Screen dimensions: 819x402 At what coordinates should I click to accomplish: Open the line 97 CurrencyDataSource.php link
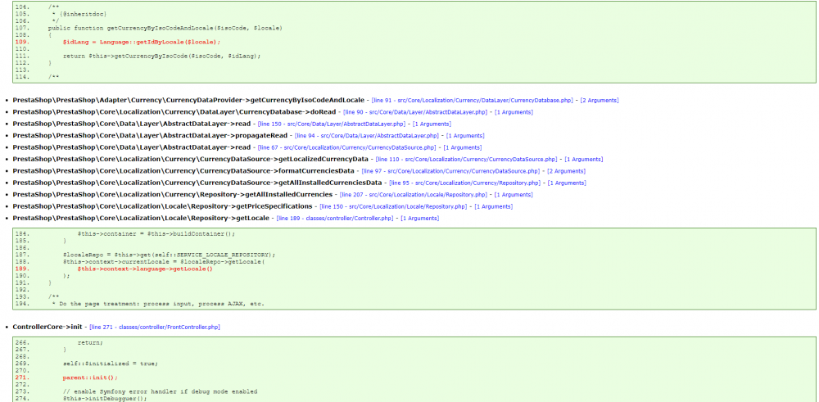(x=450, y=171)
